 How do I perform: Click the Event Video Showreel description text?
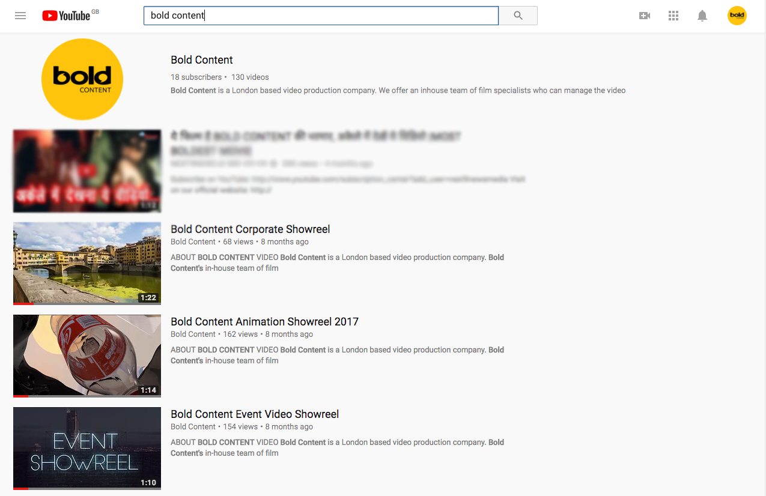[x=338, y=448]
